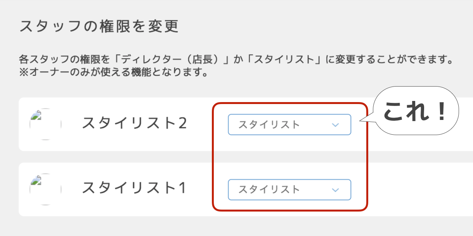Click the description mentioning ディレクター（店長）
The height and width of the screenshot is (236, 473).
click(x=236, y=61)
